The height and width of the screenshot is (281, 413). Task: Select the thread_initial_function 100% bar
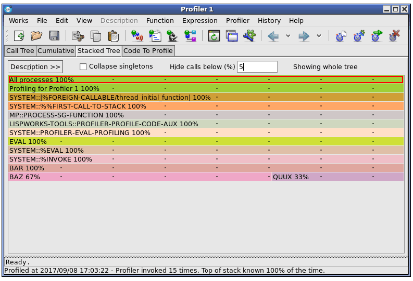point(206,98)
